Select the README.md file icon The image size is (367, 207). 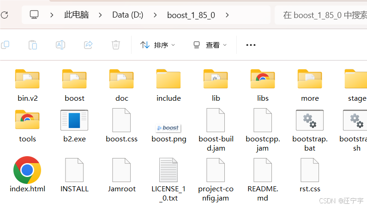pyautogui.click(x=263, y=170)
